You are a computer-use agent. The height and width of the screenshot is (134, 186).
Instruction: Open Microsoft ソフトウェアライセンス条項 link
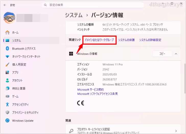(x=98, y=94)
